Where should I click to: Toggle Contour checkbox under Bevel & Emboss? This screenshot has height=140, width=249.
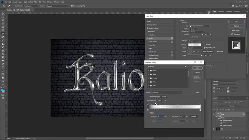tap(149, 31)
